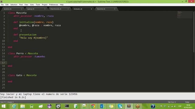Viewport: 195px width, 109px height.
Task: Open the picture editor taskbar icon
Action: pyautogui.click(x=85, y=106)
